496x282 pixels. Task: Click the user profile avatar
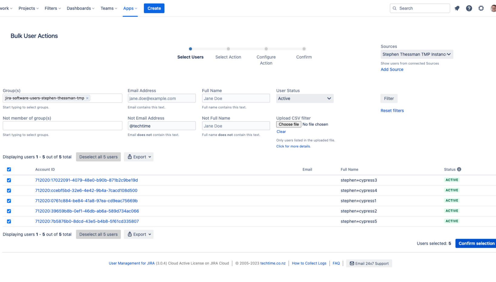pyautogui.click(x=493, y=8)
